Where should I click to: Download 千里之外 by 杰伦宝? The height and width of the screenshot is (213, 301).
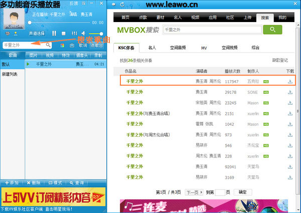pos(290,145)
